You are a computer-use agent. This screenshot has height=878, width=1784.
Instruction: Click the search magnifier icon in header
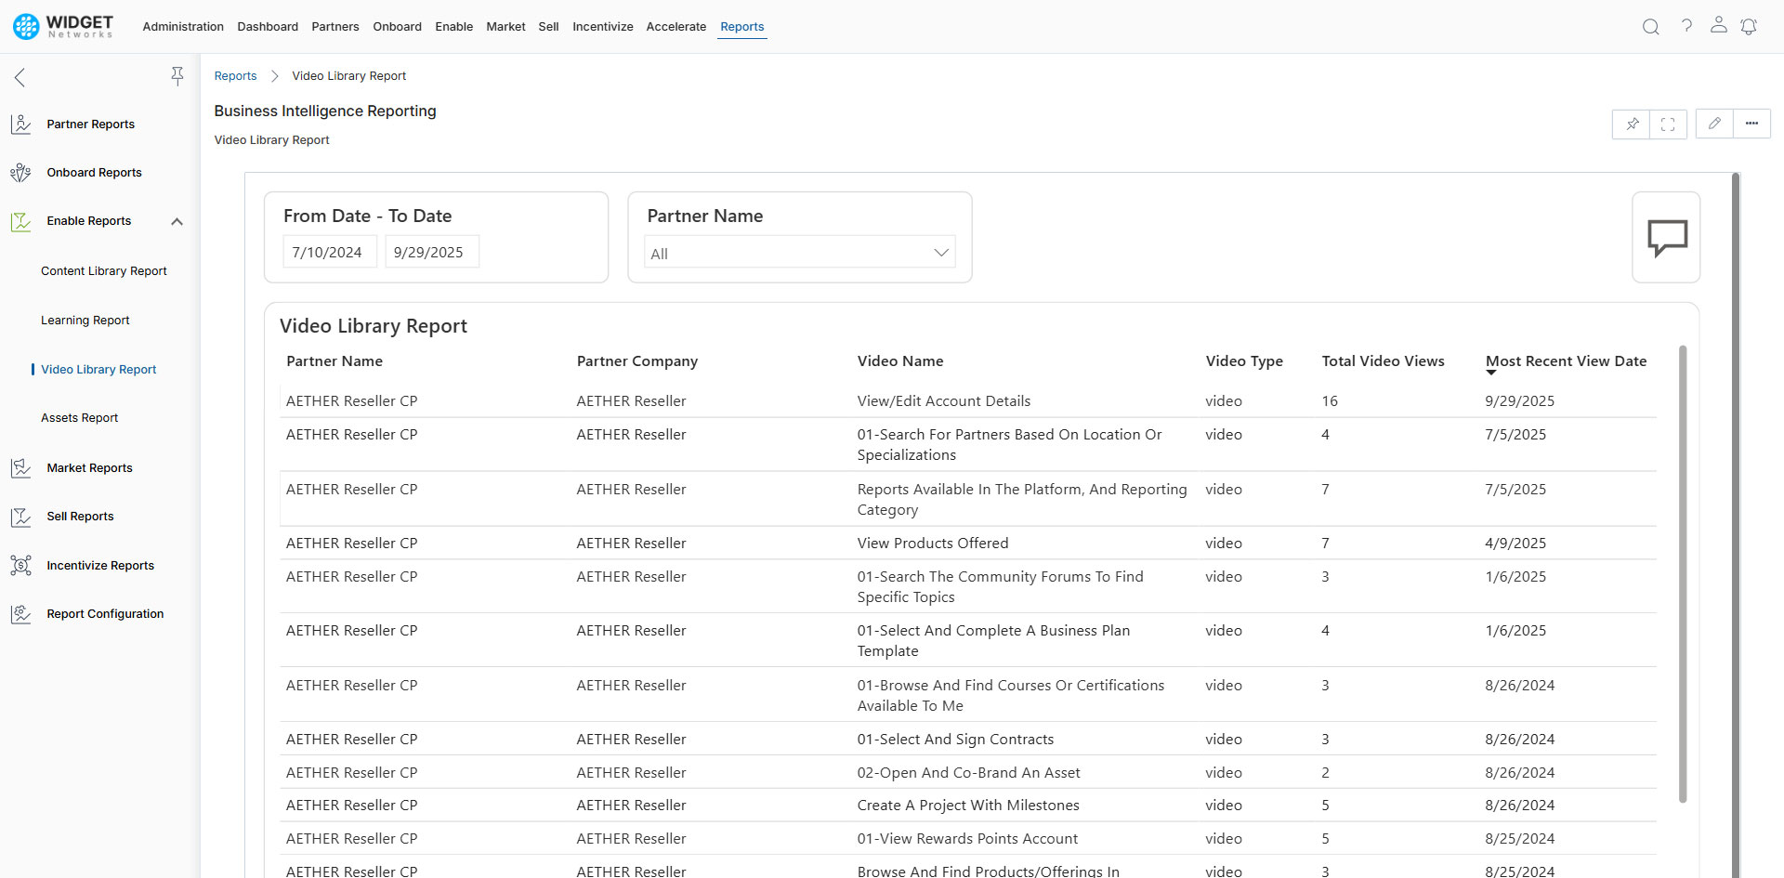tap(1650, 27)
